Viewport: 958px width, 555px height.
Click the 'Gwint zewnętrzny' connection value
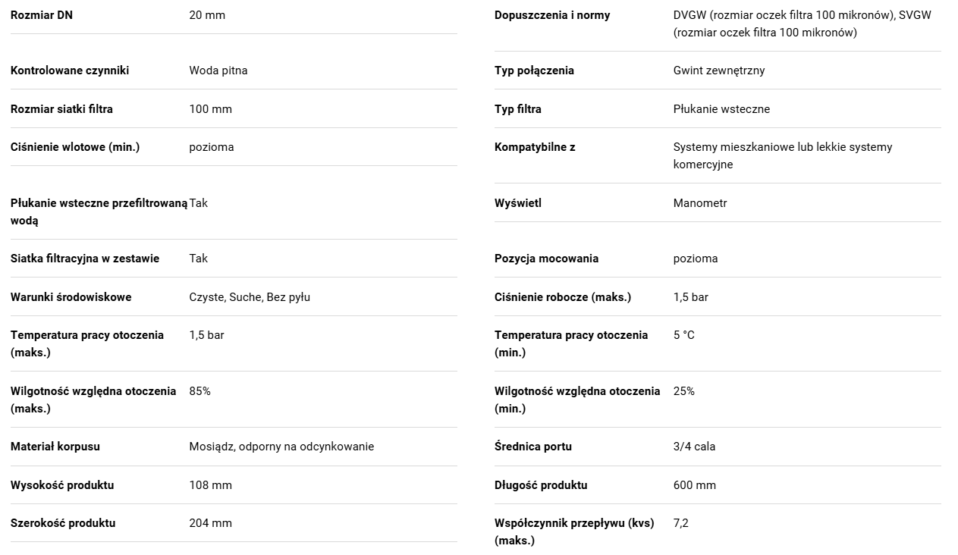coord(719,71)
